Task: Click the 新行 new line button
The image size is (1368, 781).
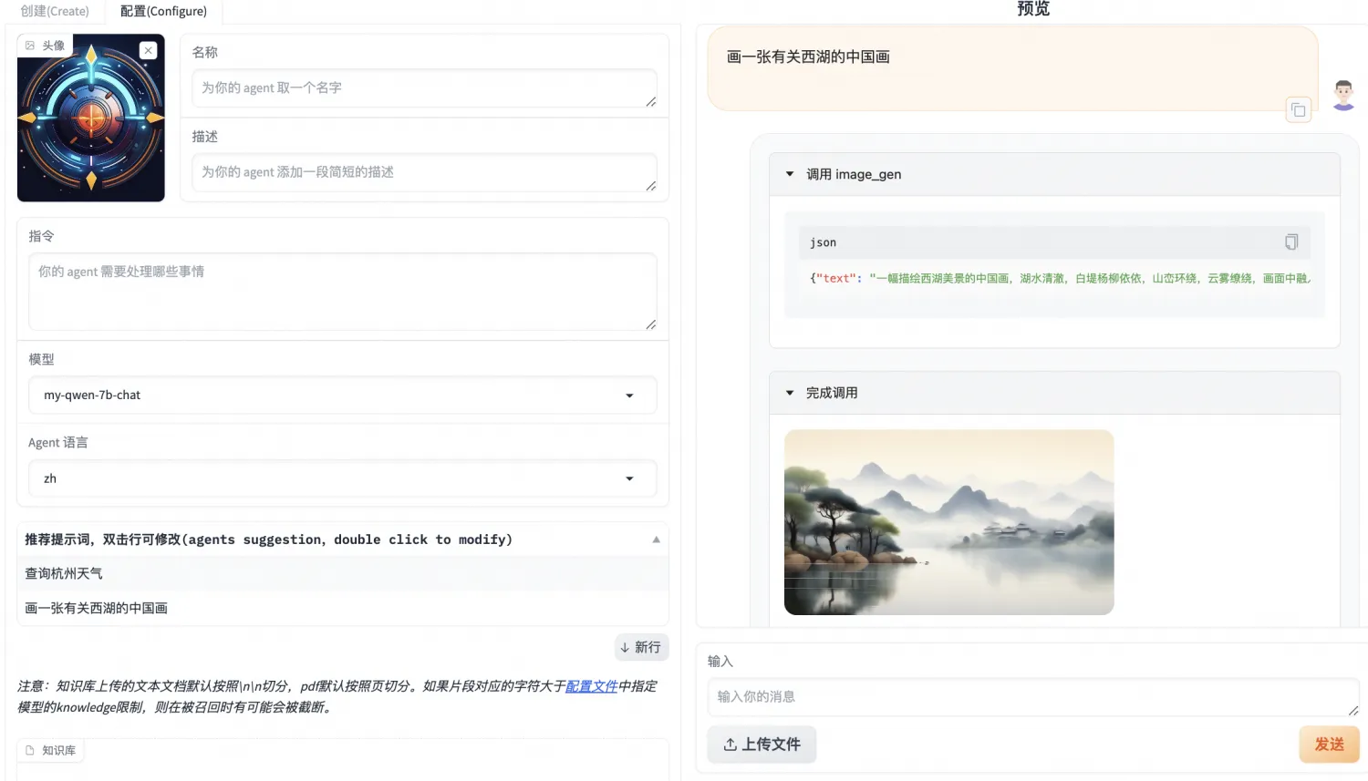Action: tap(641, 647)
